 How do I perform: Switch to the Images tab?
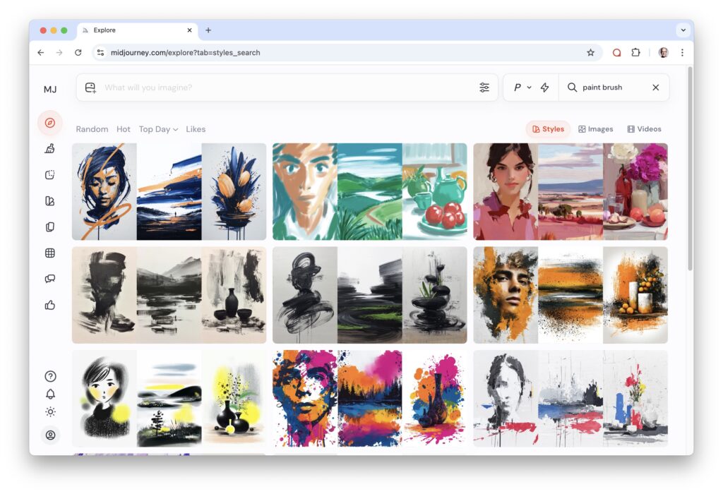click(595, 129)
